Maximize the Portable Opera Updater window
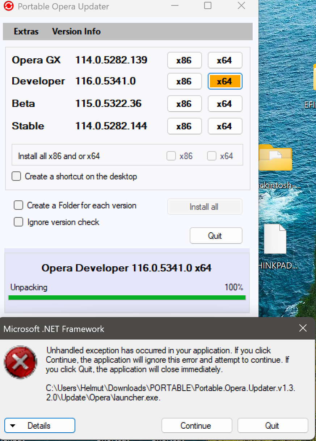 [x=208, y=5]
